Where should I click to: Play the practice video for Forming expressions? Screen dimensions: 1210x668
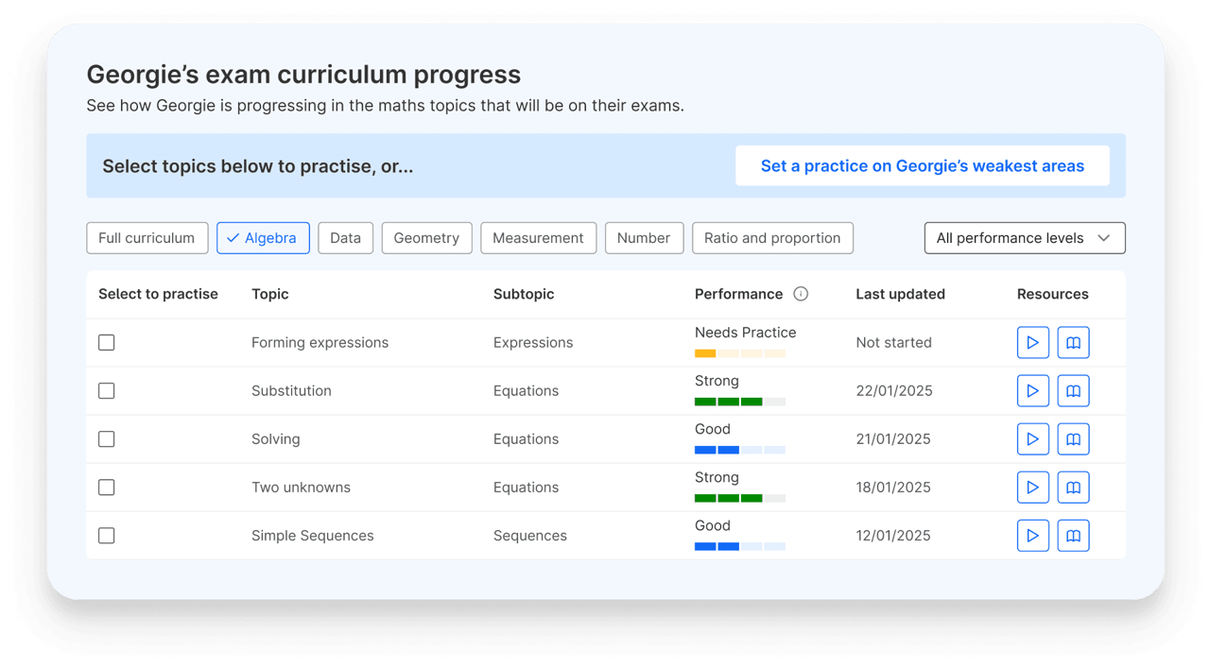1033,342
